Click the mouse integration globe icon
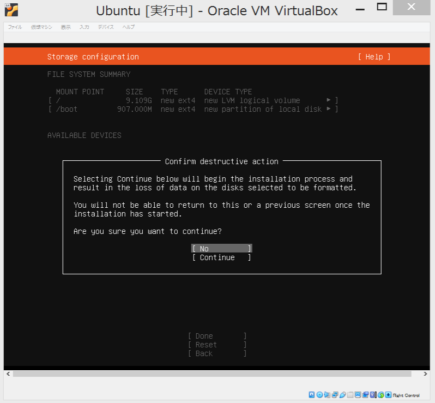 pyautogui.click(x=381, y=395)
